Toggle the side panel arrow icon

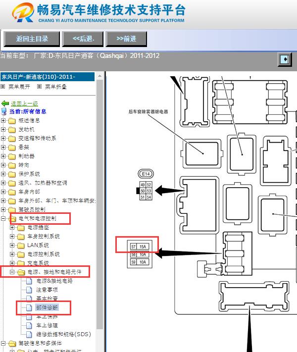point(285,59)
